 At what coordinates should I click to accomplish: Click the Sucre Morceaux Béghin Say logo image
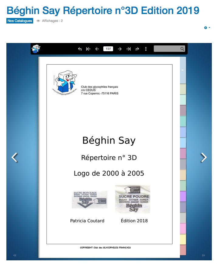(x=89, y=200)
